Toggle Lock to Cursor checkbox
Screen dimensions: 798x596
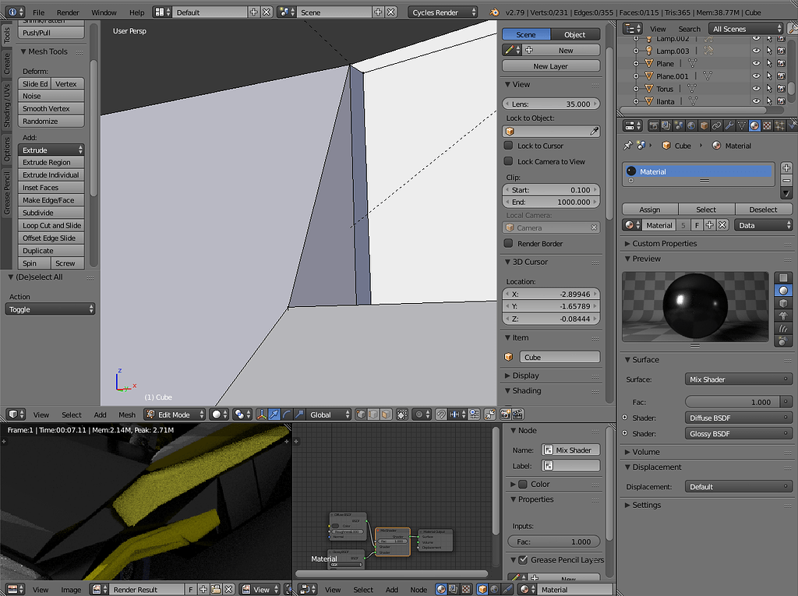508,146
